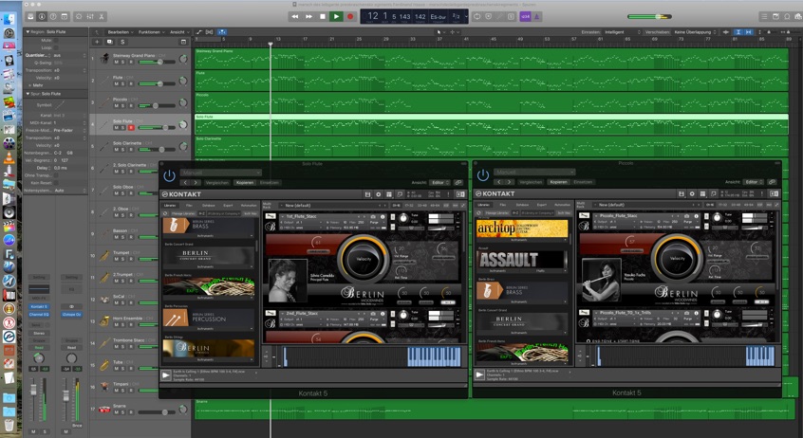
Task: Toggle Solo Flute Kontakt plugin power button
Action: (x=169, y=176)
